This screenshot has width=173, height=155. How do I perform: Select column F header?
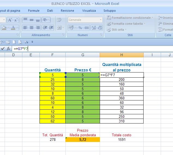click(x=53, y=55)
